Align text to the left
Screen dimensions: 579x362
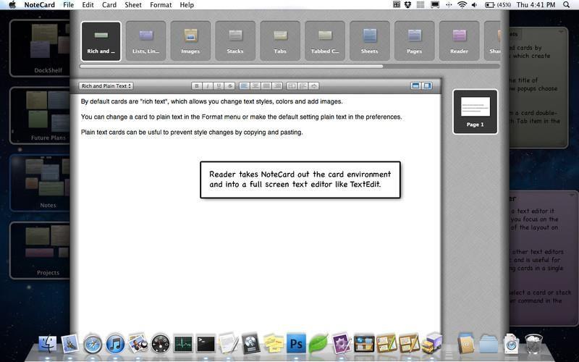pos(245,86)
